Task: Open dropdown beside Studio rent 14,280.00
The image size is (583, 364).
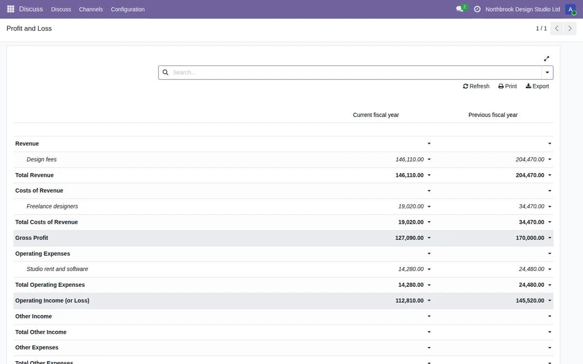Action: [x=429, y=269]
